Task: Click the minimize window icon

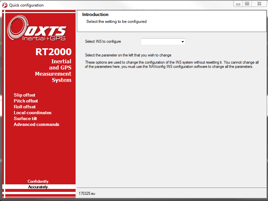Action: click(x=238, y=4)
